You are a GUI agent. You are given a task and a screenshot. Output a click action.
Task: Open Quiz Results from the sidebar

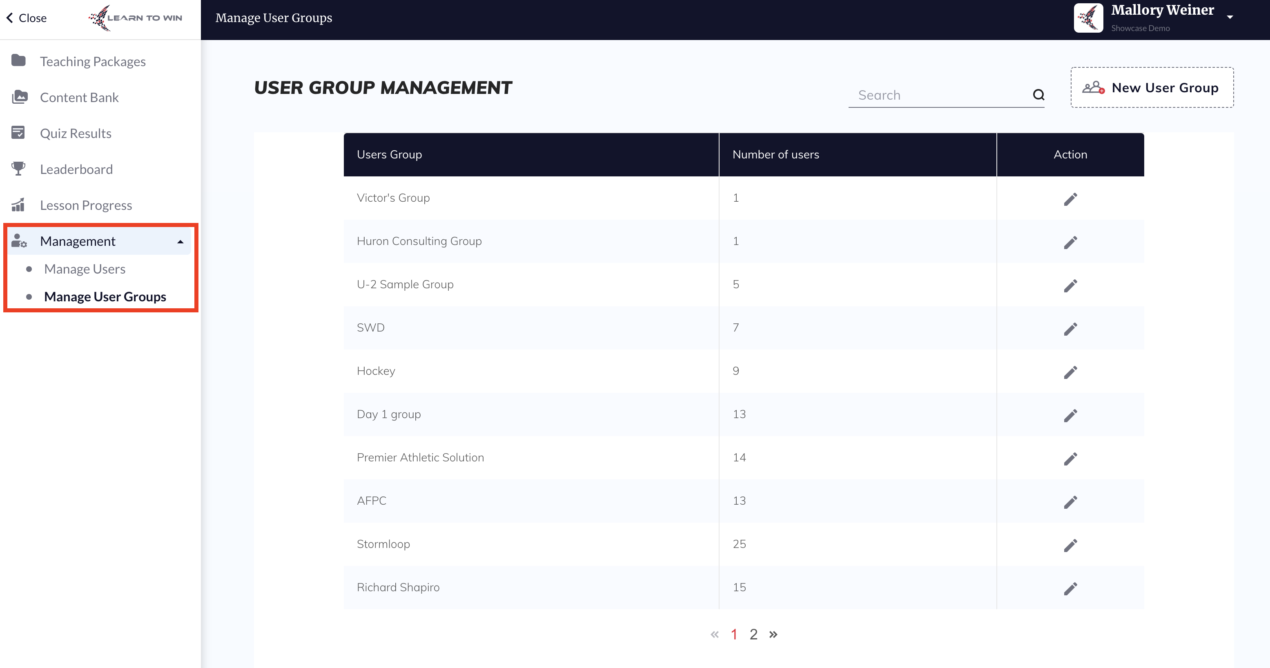coord(76,134)
